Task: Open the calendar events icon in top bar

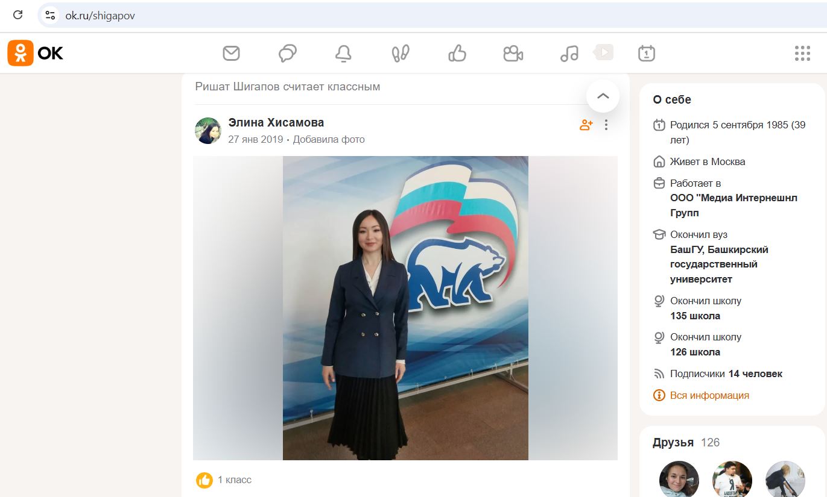Action: pos(646,53)
